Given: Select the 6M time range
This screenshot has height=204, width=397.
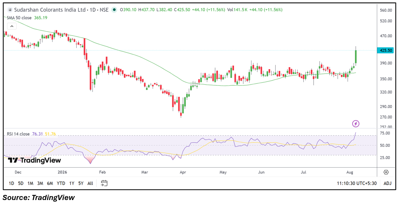Looking at the screenshot, I should [x=50, y=183].
